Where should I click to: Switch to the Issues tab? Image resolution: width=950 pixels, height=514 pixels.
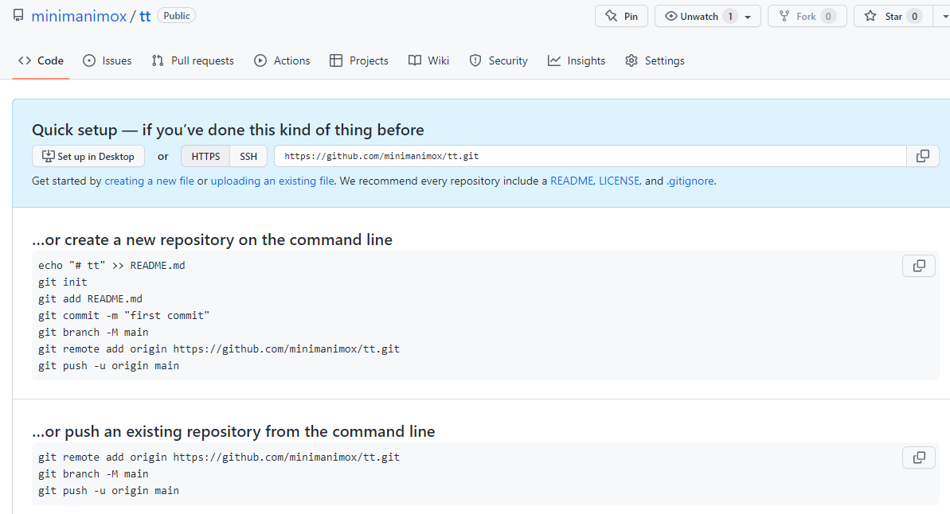[x=108, y=60]
